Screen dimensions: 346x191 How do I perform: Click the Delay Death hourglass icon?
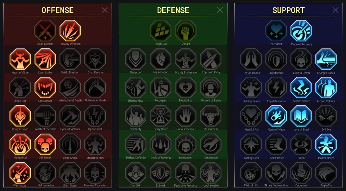[x=161, y=116]
